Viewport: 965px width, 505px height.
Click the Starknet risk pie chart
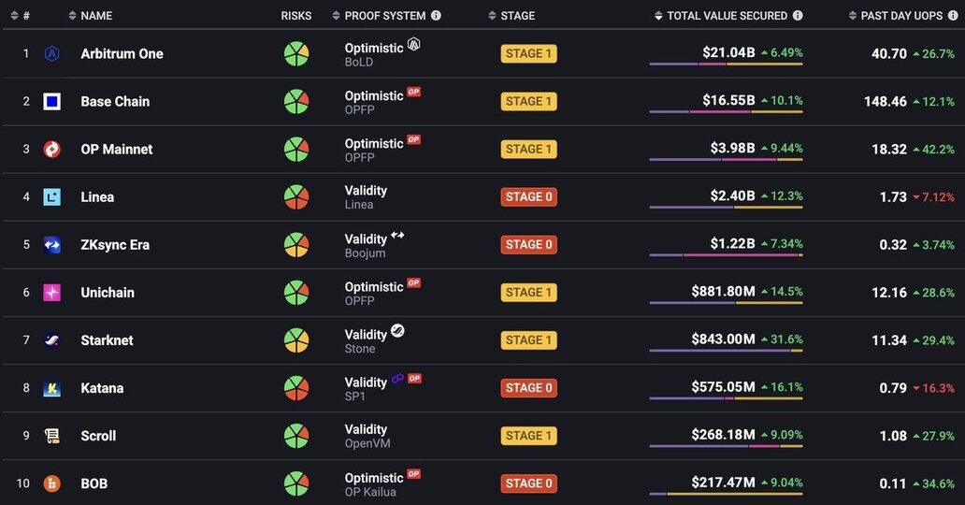coord(296,340)
